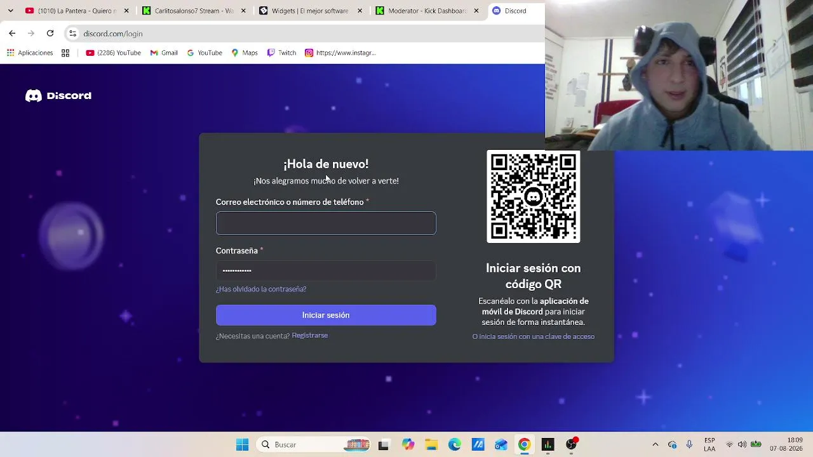
Task: Open the Twitch bookmark
Action: point(282,53)
